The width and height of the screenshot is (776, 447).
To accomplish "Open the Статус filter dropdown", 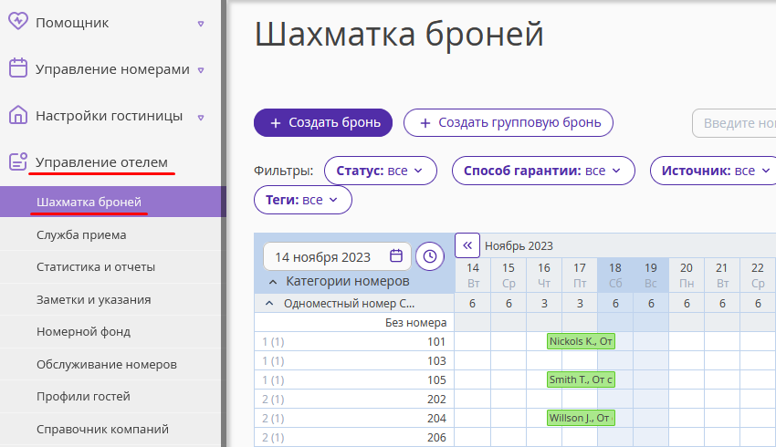I will (x=380, y=171).
